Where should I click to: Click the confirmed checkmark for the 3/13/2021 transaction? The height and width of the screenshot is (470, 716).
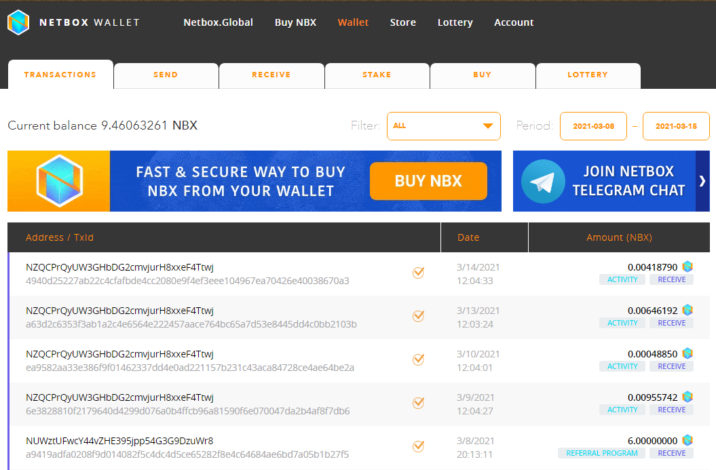(x=418, y=316)
